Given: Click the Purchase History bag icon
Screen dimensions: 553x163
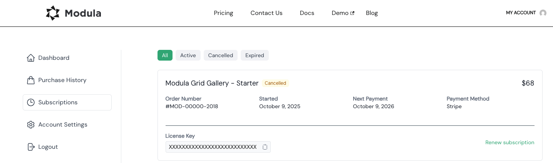Looking at the screenshot, I should (31, 80).
